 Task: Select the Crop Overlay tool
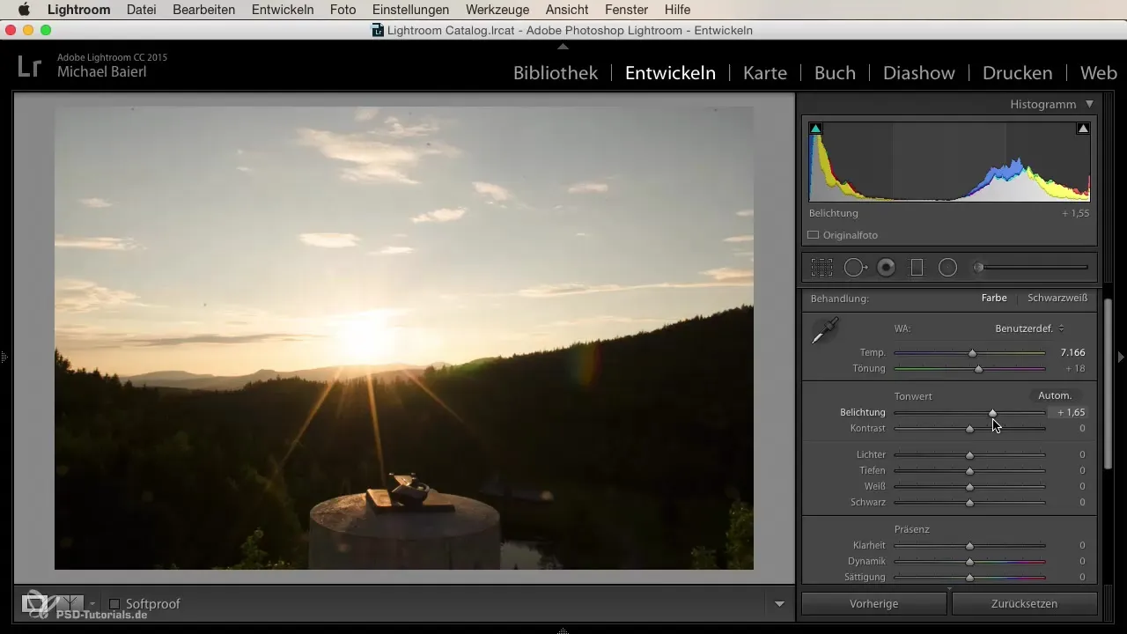click(821, 268)
